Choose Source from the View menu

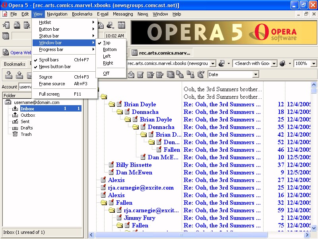coord(64,77)
